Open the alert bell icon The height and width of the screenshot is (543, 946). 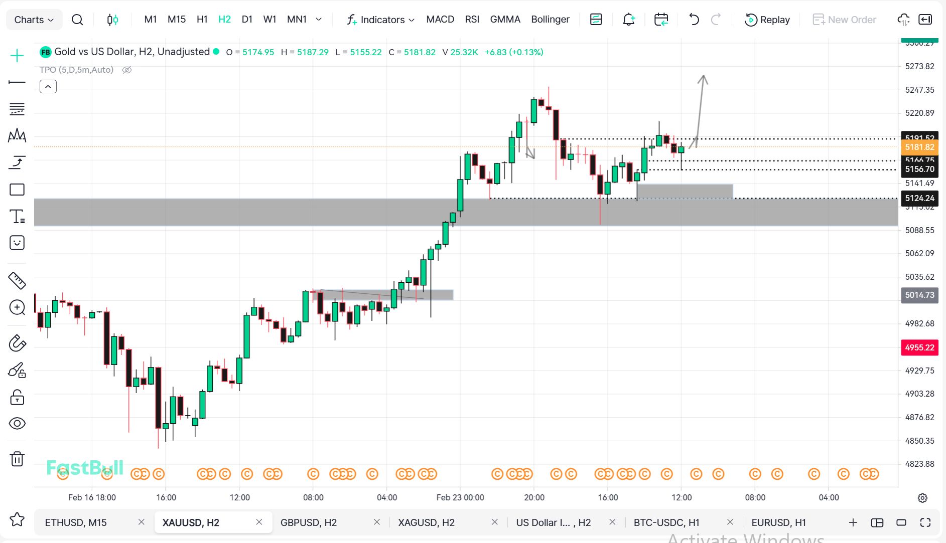628,20
